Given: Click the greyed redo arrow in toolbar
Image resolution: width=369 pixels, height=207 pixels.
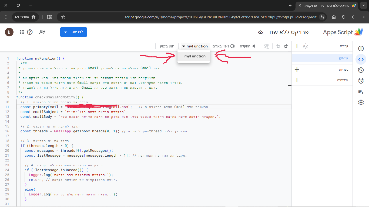Looking at the screenshot, I should [278, 46].
